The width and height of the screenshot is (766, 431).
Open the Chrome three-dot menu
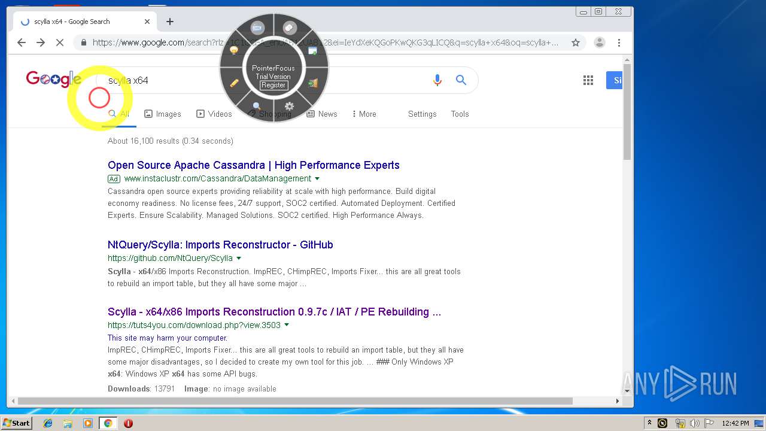pyautogui.click(x=619, y=43)
